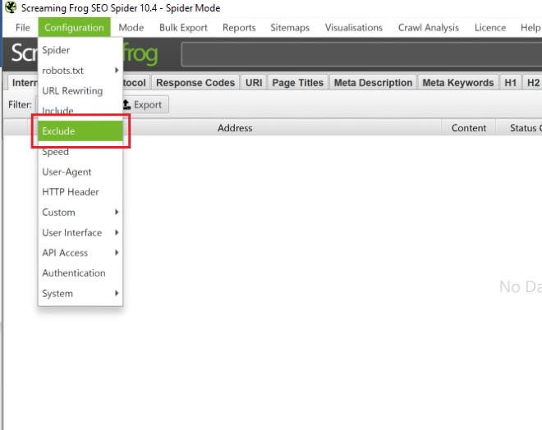Switch to the Meta Description tab
This screenshot has height=430, width=542.
pyautogui.click(x=373, y=83)
